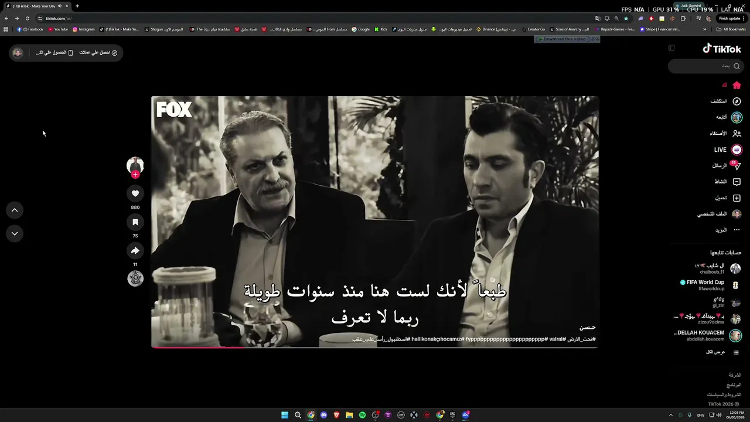The width and height of the screenshot is (750, 422).
Task: Open the Sons of Anarchy bookmark
Action: click(x=569, y=29)
